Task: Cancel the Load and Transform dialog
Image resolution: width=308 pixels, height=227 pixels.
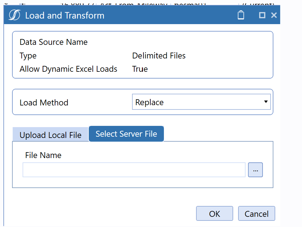Action: 256,213
